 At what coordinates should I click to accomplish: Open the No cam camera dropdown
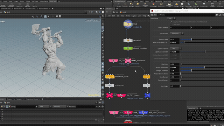[96, 20]
